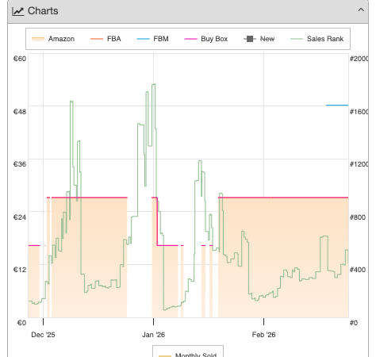Viewport: 376px width, 357px height.
Task: Click the blue FBM price line segment
Action: (x=337, y=106)
